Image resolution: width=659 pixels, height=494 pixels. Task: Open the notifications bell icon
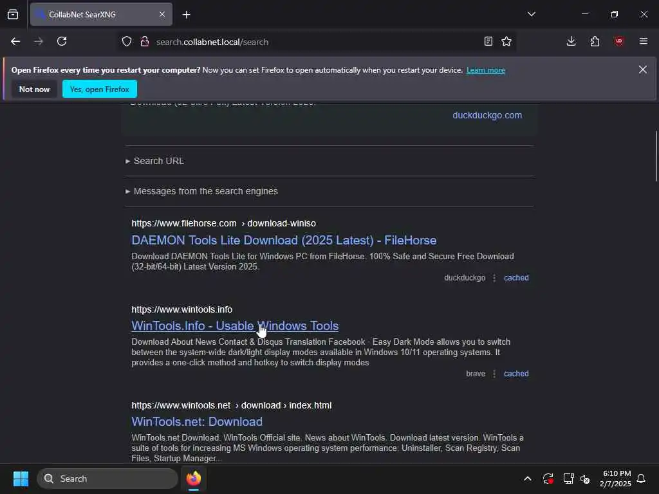[641, 479]
